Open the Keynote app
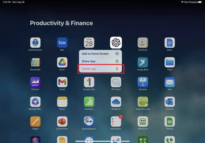This screenshot has height=143, width=205. [143, 82]
